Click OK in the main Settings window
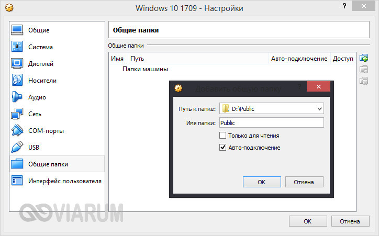Screen dimensions: 379x236 pyautogui.click(x=308, y=221)
